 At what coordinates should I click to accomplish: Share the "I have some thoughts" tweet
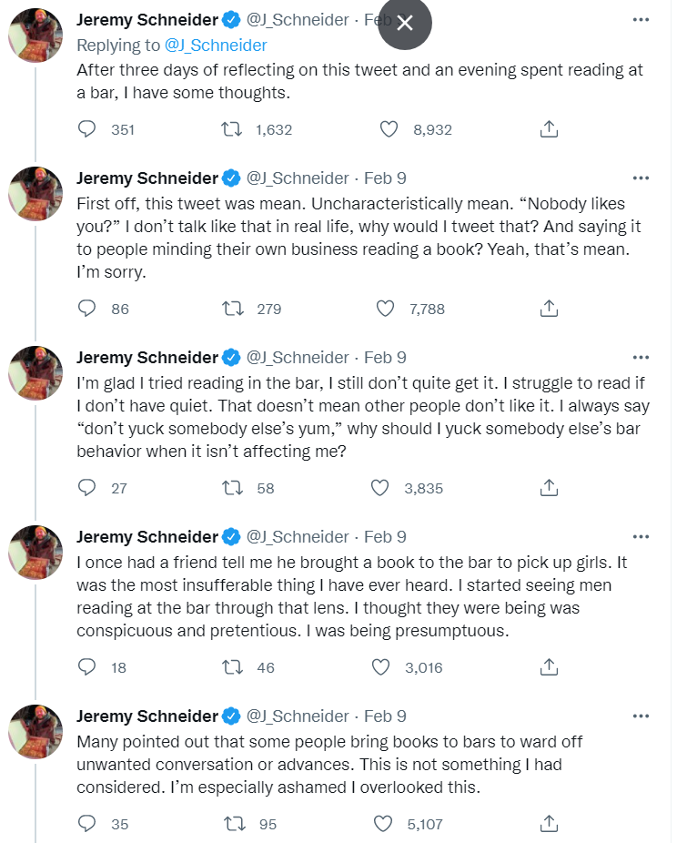tap(549, 129)
